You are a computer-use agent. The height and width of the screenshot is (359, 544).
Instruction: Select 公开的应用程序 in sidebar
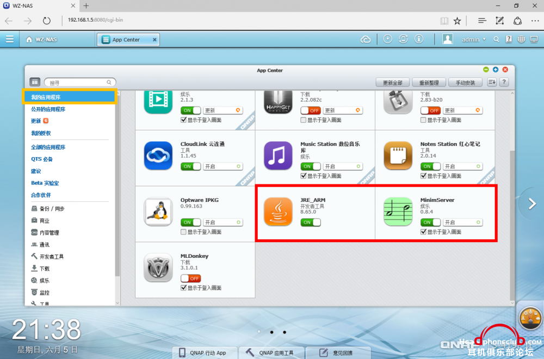pyautogui.click(x=48, y=109)
